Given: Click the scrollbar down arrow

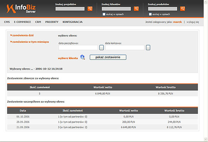Looking at the screenshot, I should click(206, 139).
